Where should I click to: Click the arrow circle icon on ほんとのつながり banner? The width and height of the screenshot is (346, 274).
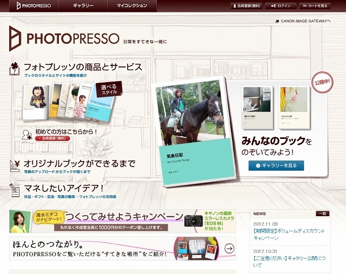[x=229, y=249]
